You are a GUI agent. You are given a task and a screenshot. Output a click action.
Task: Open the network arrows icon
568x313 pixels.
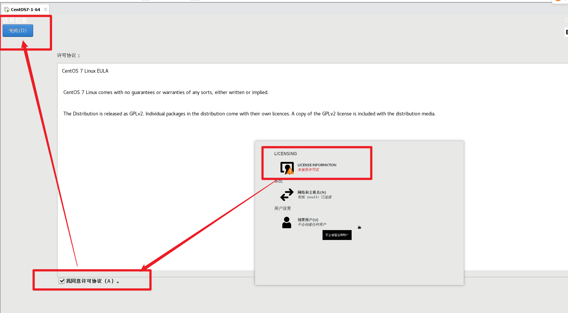pyautogui.click(x=287, y=195)
